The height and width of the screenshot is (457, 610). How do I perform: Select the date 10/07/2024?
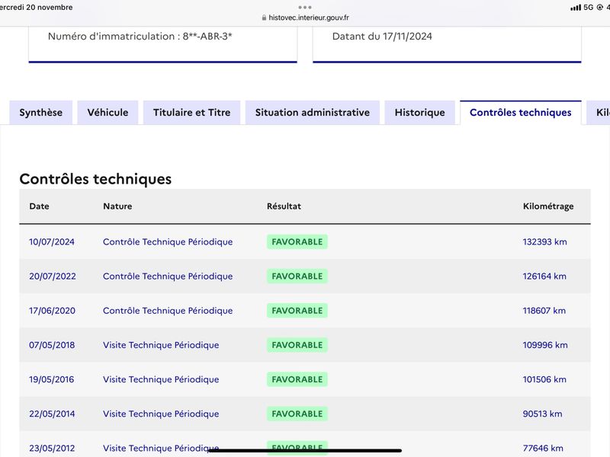[52, 241]
